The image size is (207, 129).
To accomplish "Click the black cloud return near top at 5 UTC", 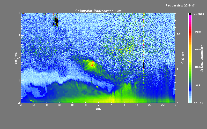I will point(56,20).
